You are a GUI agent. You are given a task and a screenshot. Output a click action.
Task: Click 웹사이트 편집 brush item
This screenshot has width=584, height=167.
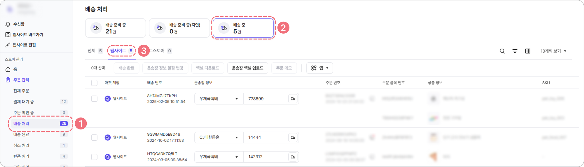[x=21, y=45]
